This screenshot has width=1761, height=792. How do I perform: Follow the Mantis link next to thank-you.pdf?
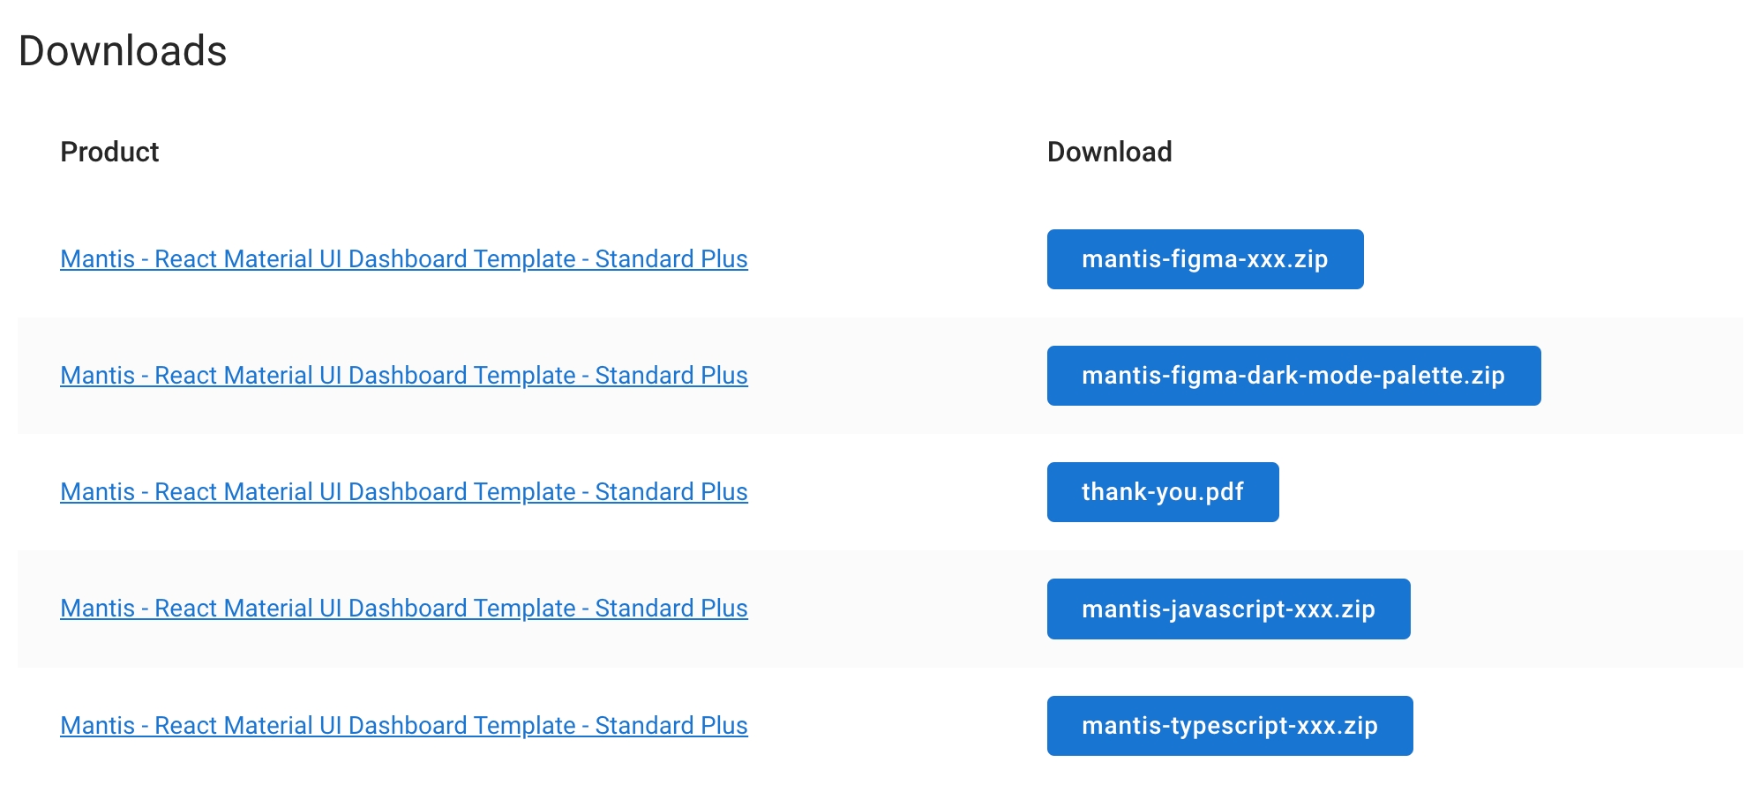click(403, 492)
